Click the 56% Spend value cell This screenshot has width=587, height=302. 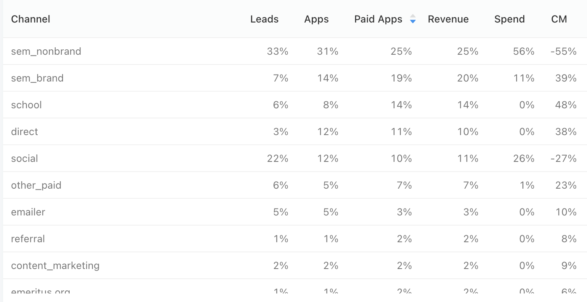coord(524,51)
